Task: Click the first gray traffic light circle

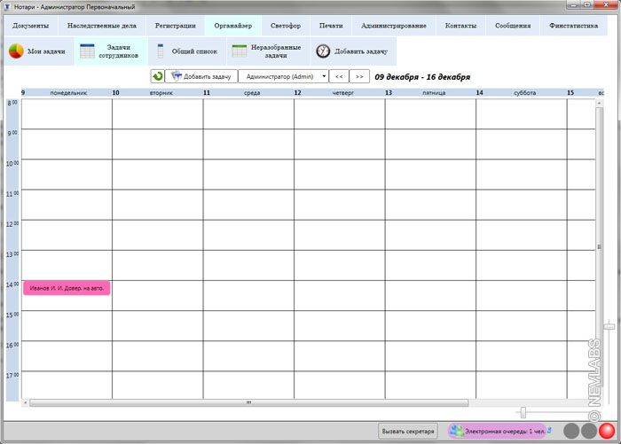Action: (571, 432)
